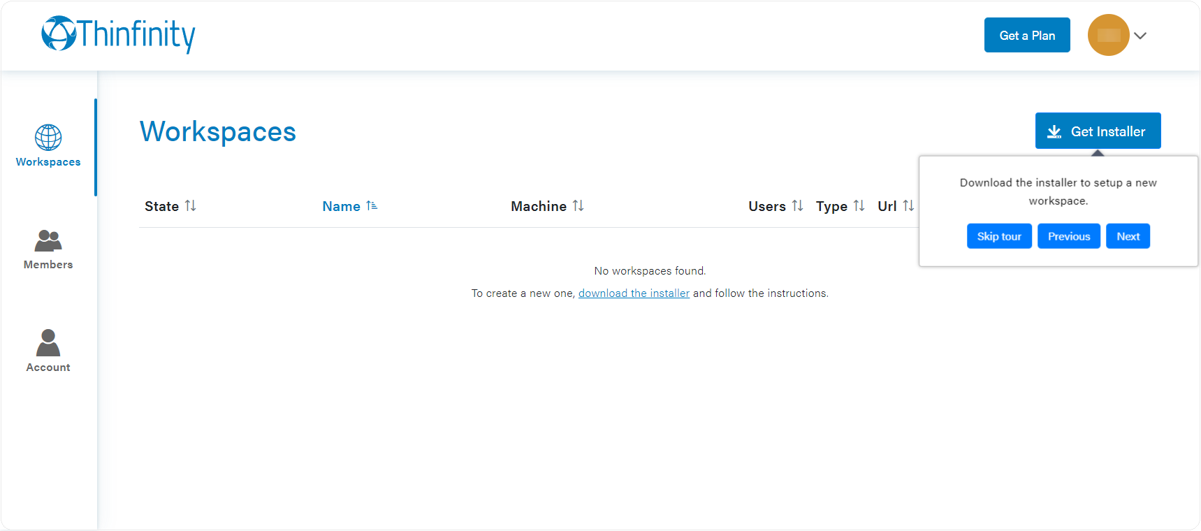Toggle sort on the Users column arrows
The width and height of the screenshot is (1201, 531).
(x=797, y=205)
